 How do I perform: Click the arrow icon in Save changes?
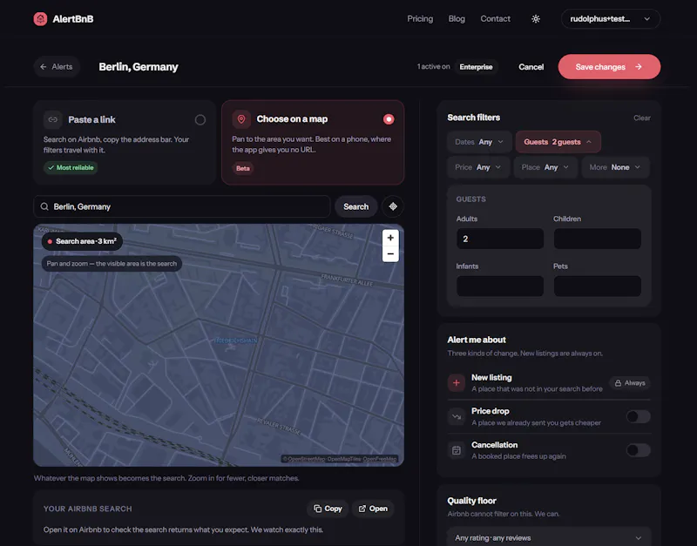639,67
